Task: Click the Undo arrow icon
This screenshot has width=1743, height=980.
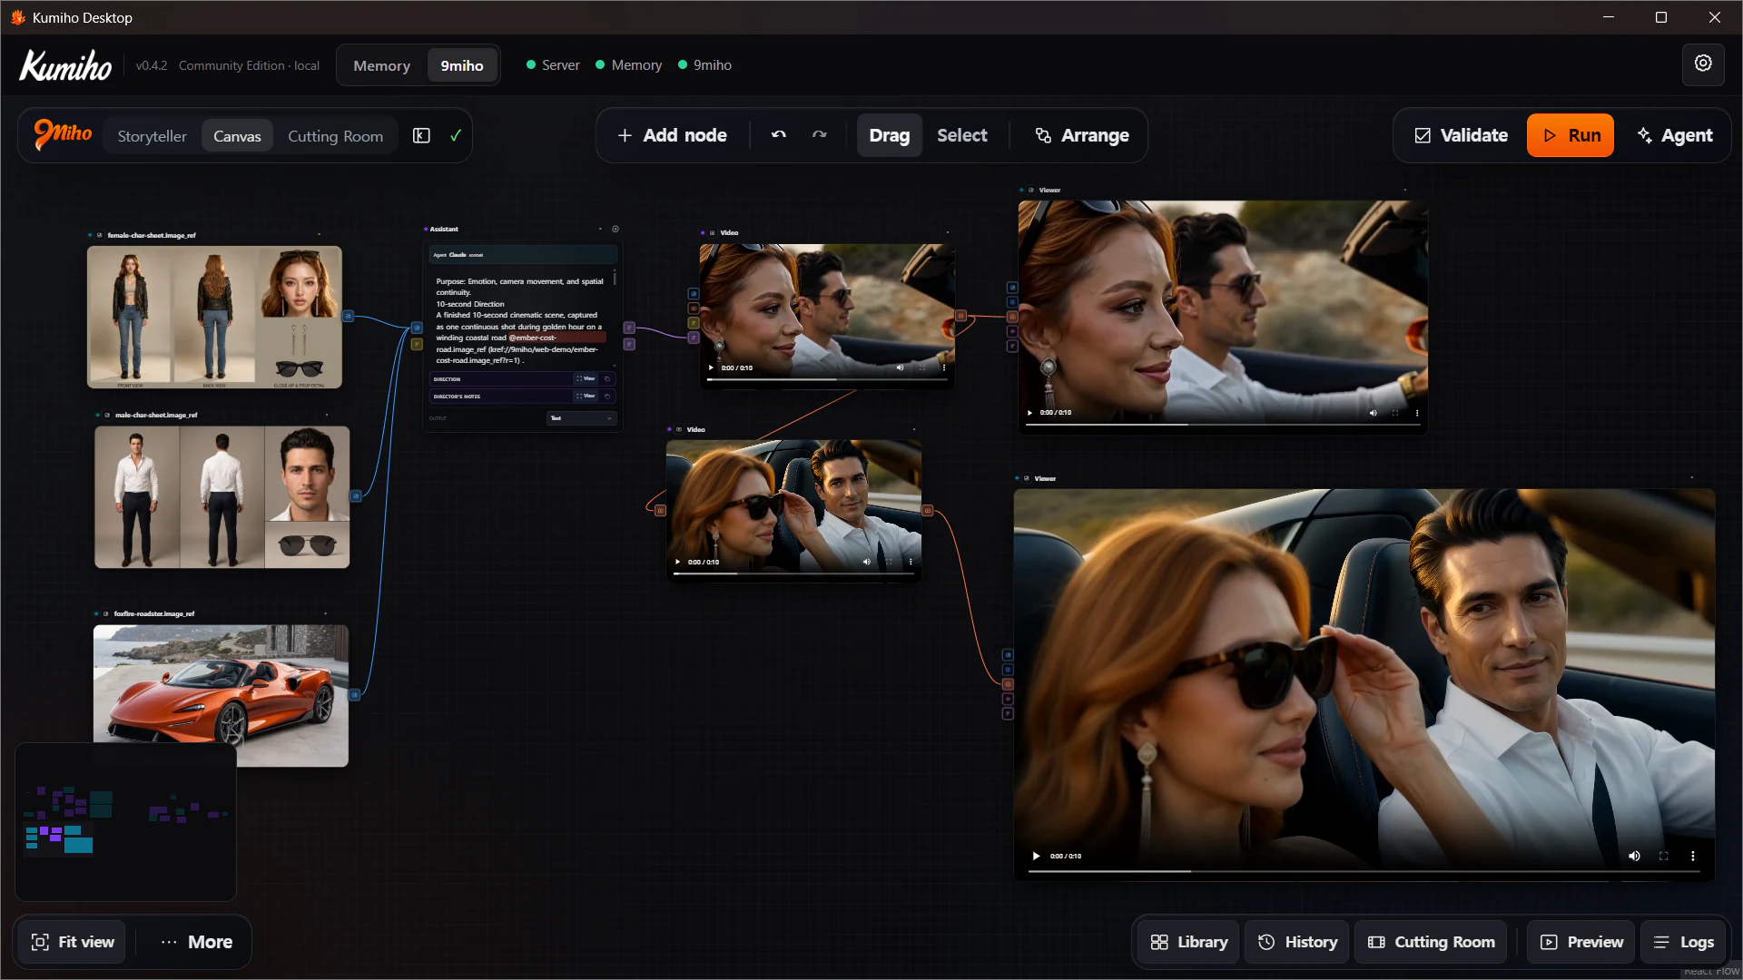Action: [x=779, y=135]
